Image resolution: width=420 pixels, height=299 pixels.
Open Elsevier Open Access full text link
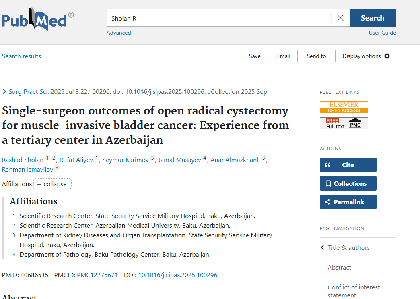point(344,107)
